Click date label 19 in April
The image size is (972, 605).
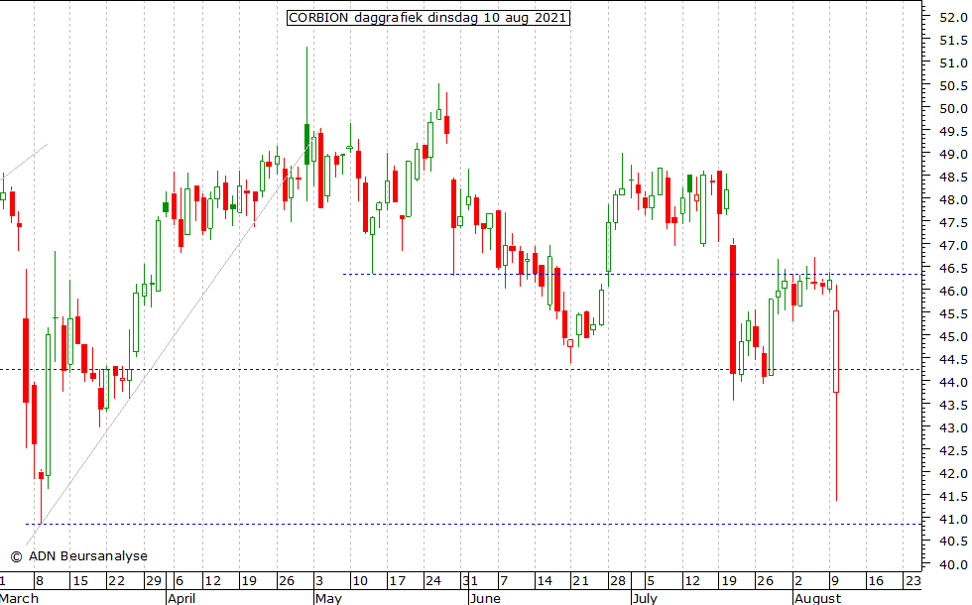pyautogui.click(x=249, y=581)
